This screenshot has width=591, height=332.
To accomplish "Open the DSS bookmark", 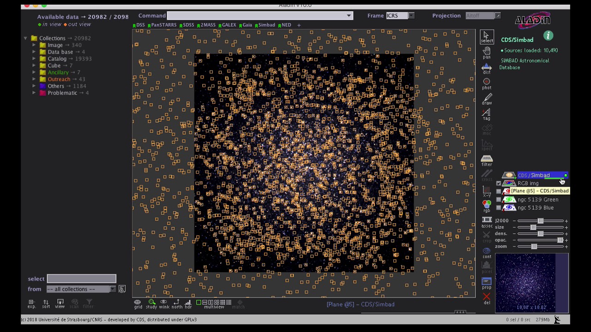I will pos(139,25).
